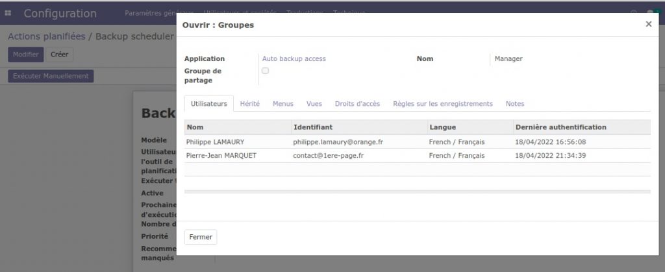Click the Configuration app title
The image size is (665, 272).
pos(60,13)
